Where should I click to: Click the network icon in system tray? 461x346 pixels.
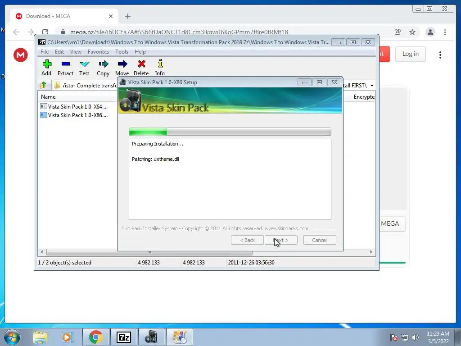405,337
